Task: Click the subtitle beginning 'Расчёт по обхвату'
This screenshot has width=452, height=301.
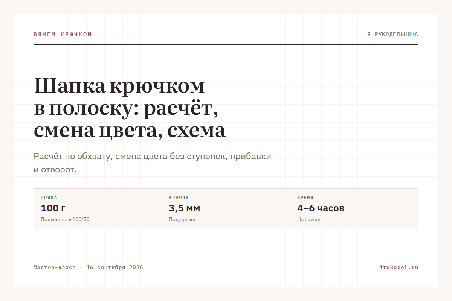Action: [x=152, y=163]
